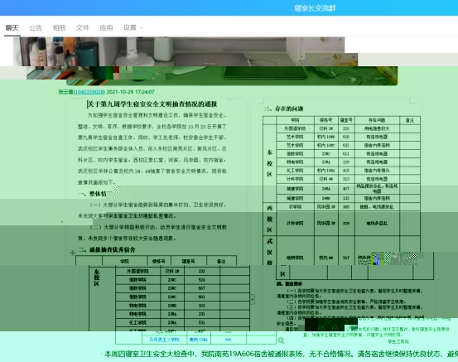
Task: Open sender's QQ number link 1040359028
Action: [89, 92]
